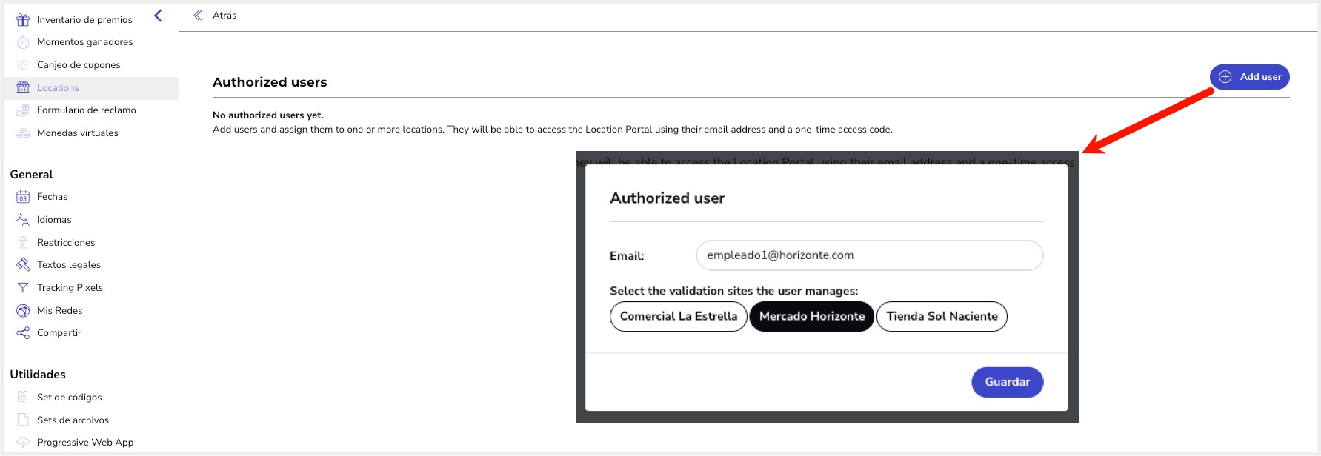Click the Inventario de premios gift icon

coord(23,20)
